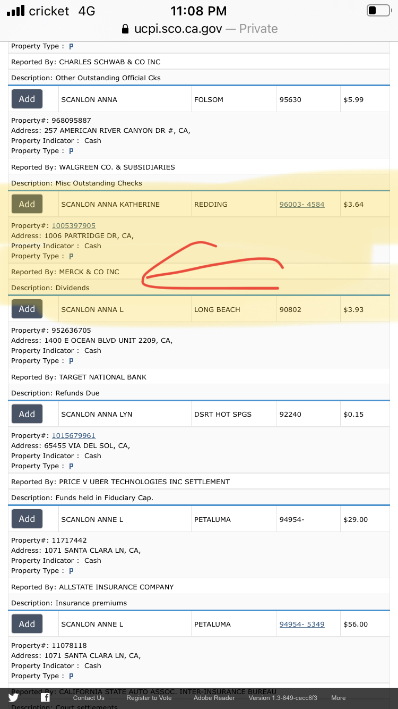Open the Facebook icon in footer
The height and width of the screenshot is (709, 398).
[x=46, y=698]
